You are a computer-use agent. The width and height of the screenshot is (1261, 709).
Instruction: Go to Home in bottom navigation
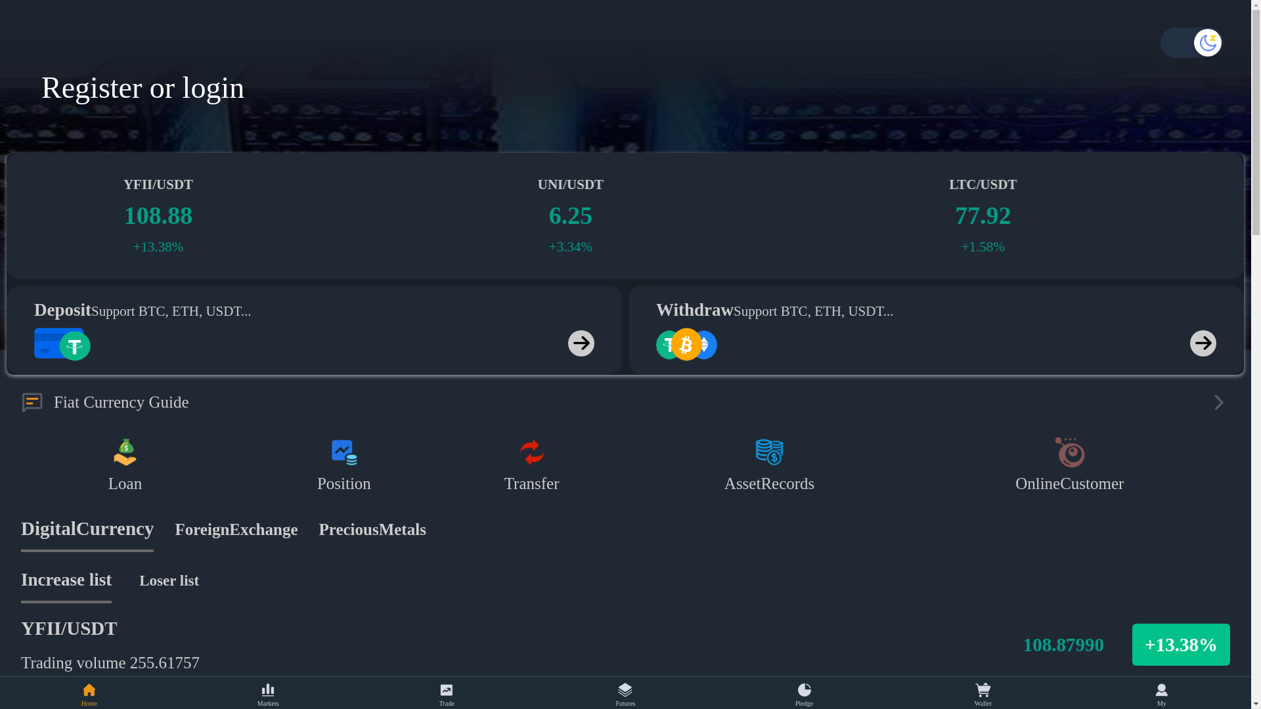(x=89, y=694)
